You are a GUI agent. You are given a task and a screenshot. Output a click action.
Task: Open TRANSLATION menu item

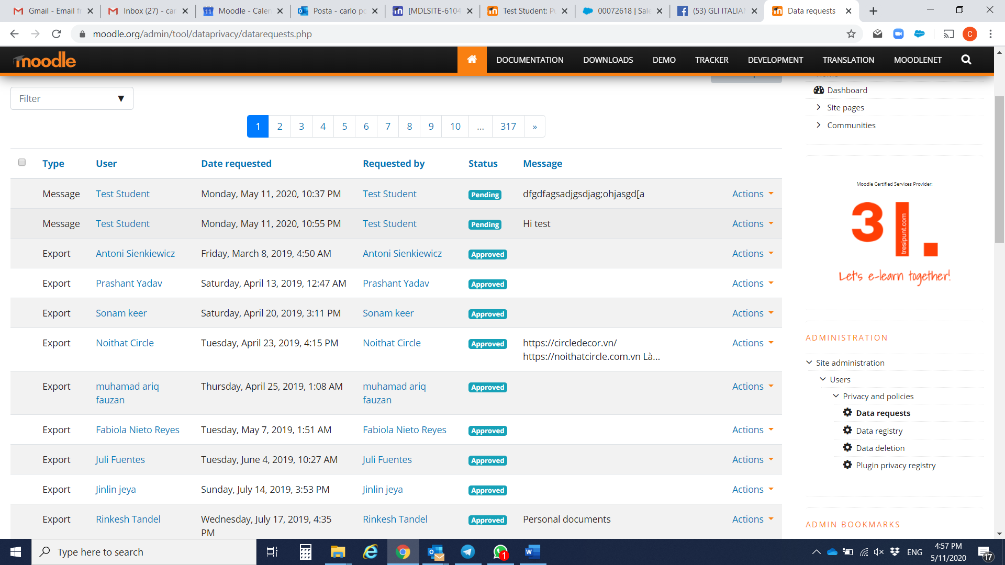[x=848, y=60]
